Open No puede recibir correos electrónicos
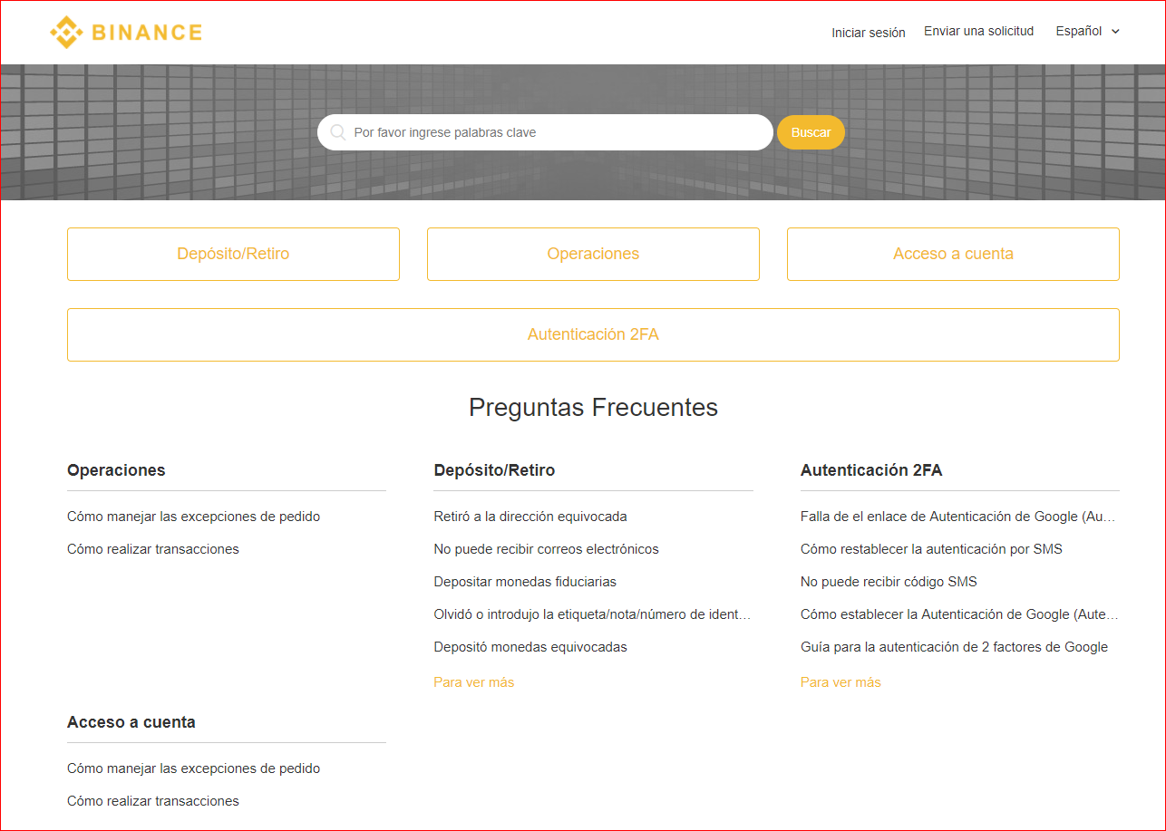This screenshot has height=831, width=1166. click(x=546, y=548)
